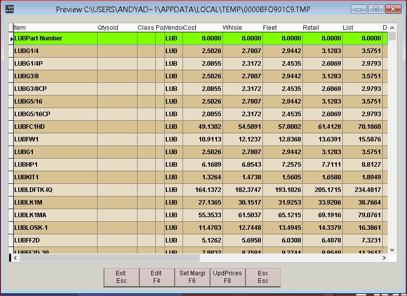Click the Exit Esc button

coord(121,277)
